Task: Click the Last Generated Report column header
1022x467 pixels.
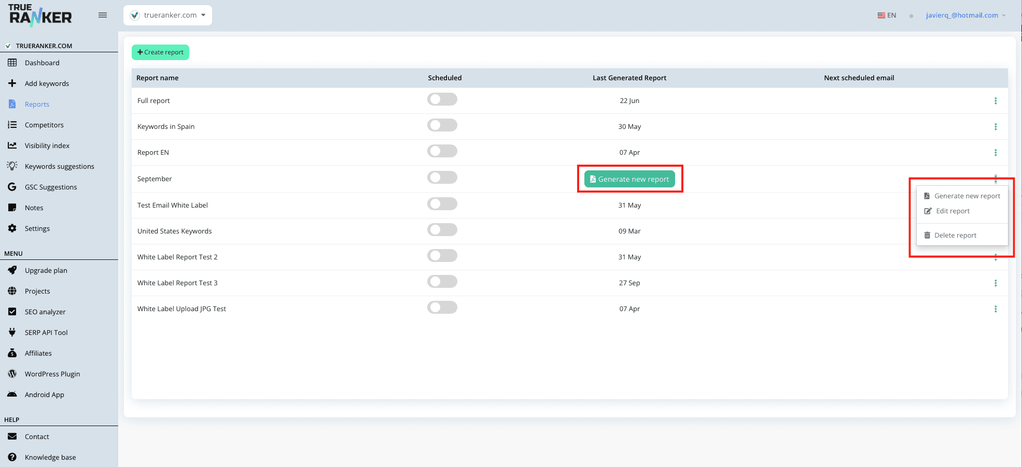Action: pos(629,78)
